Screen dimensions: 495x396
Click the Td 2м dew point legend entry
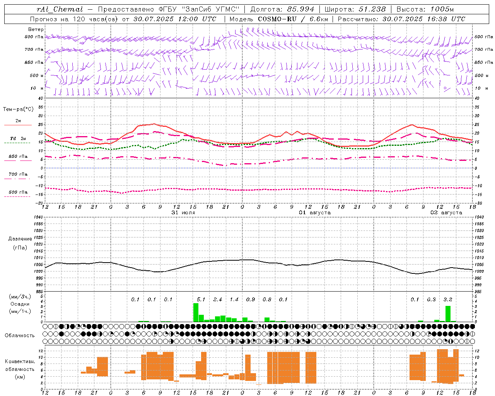tap(18, 138)
